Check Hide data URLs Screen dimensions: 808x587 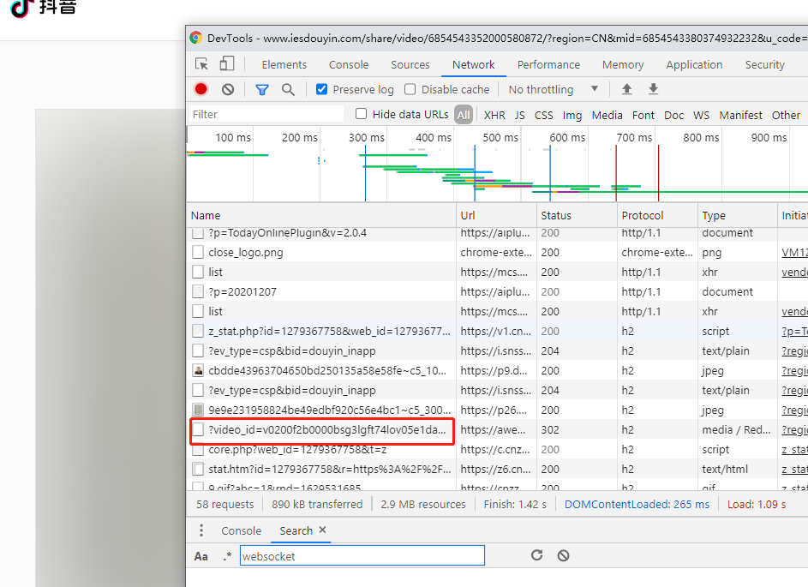362,113
